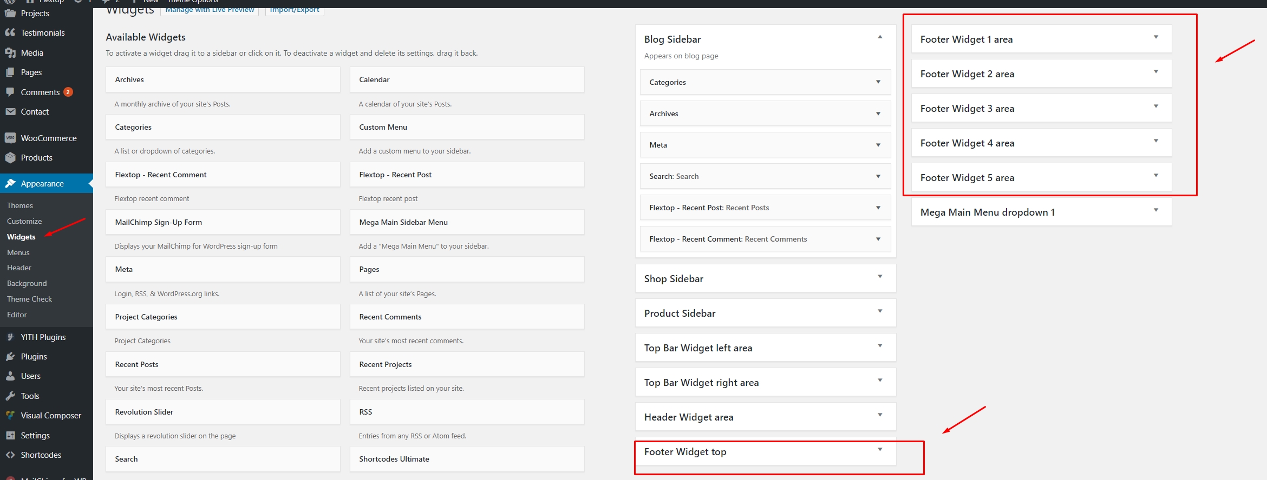1267x480 pixels.
Task: Open the Editor submenu item
Action: pos(17,315)
